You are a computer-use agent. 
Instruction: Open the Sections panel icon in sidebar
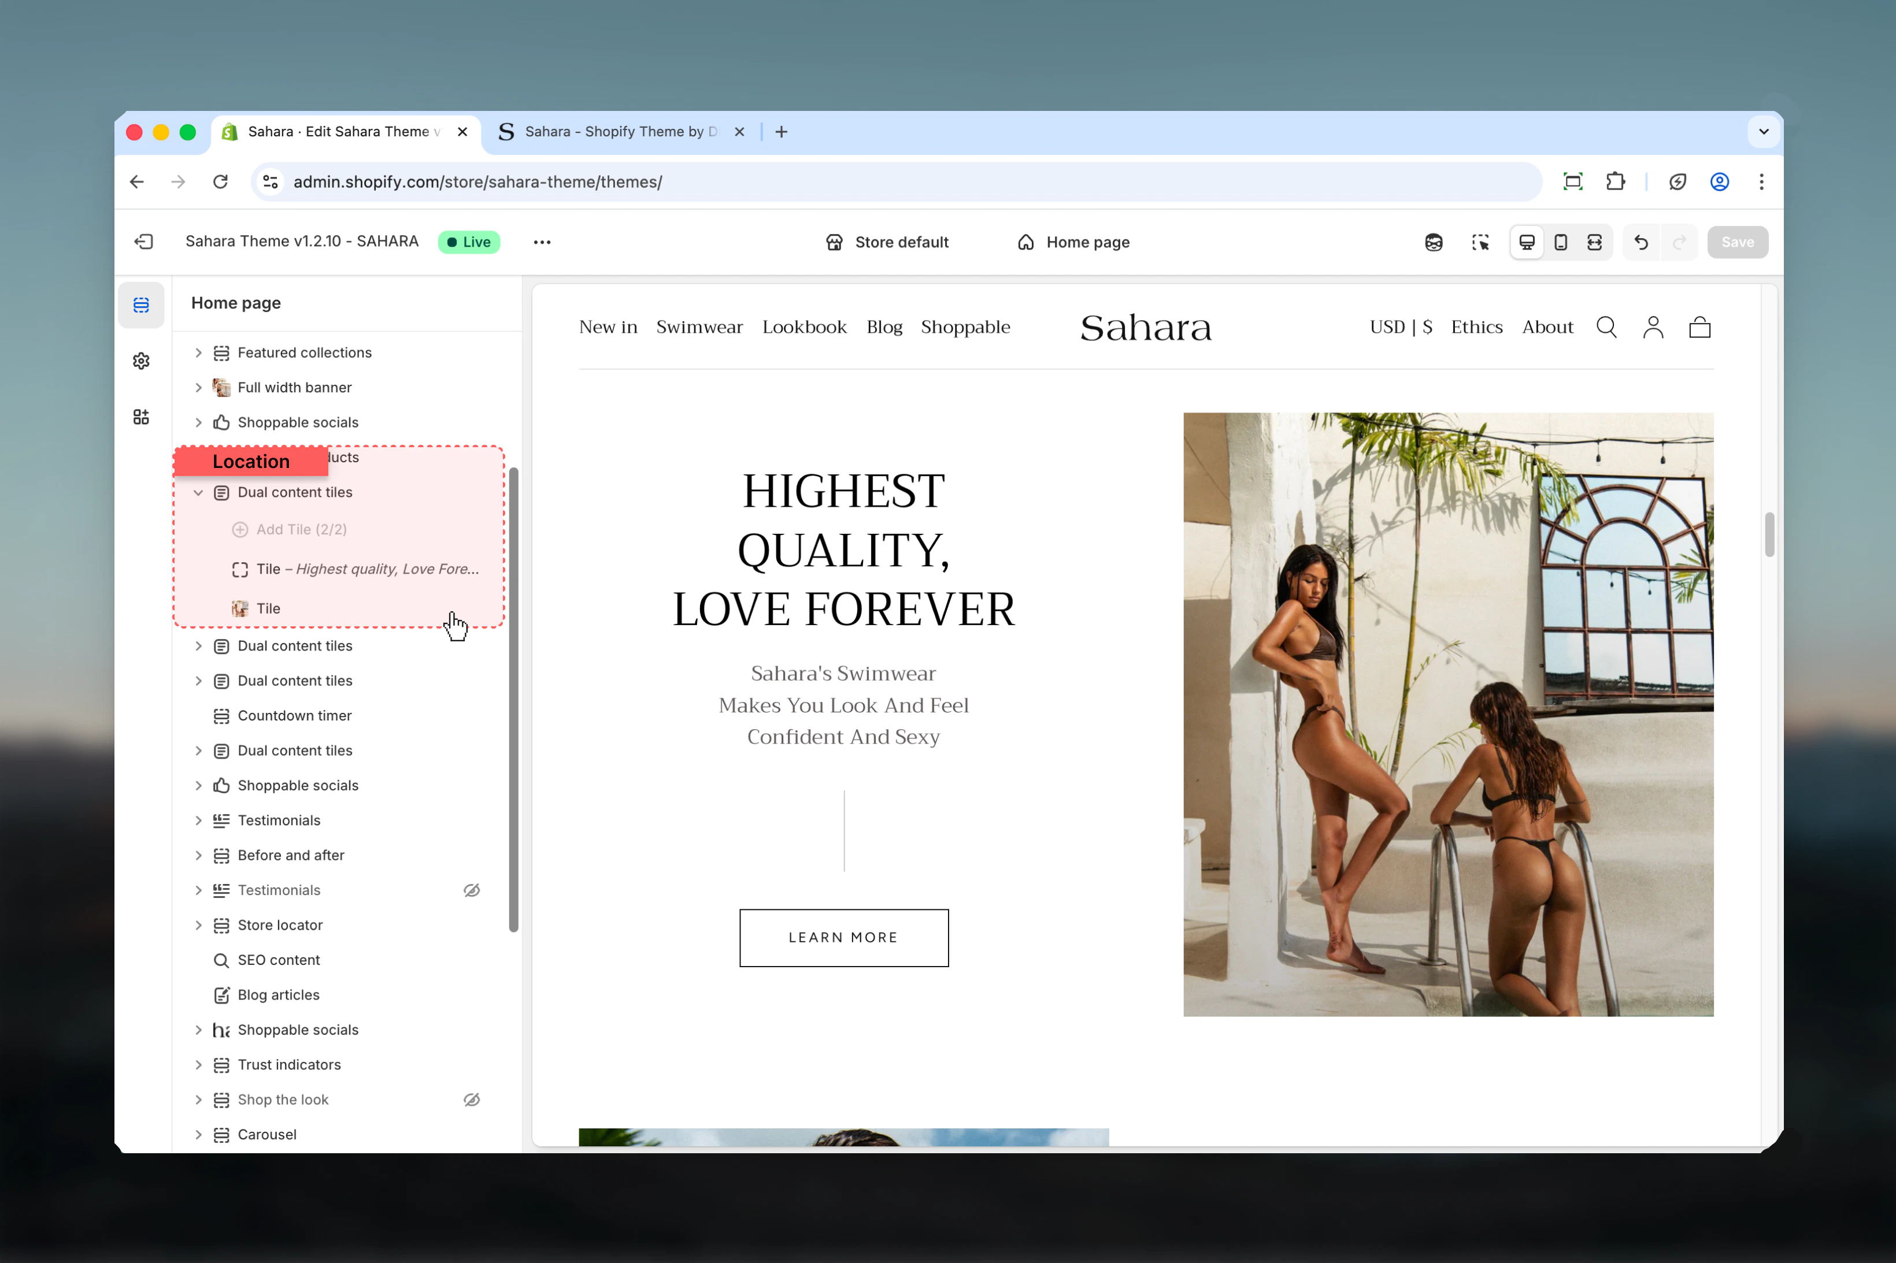click(141, 304)
